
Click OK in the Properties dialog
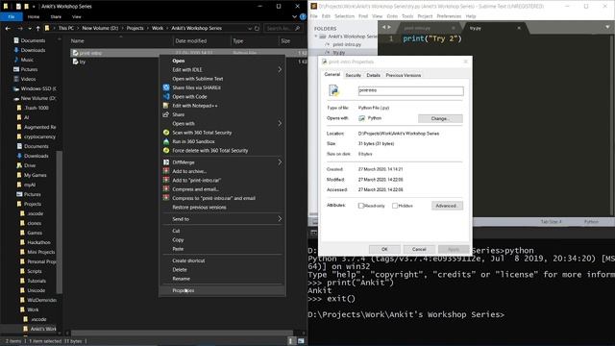click(x=384, y=249)
